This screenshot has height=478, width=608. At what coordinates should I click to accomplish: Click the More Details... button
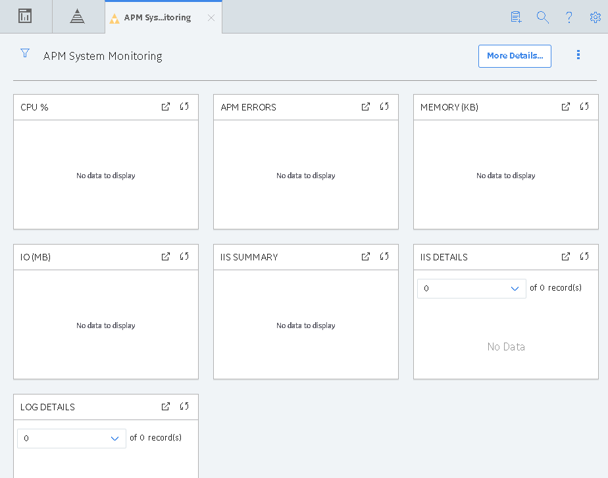(x=515, y=56)
